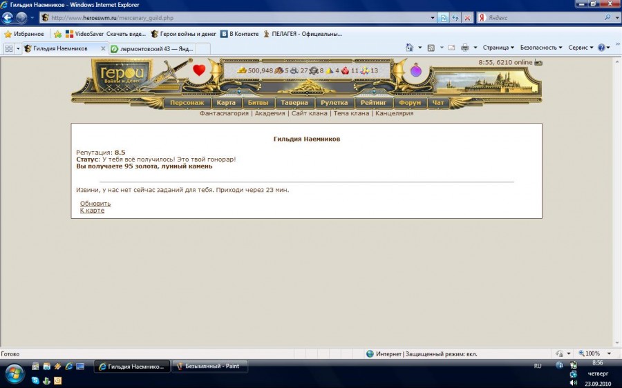Click the browser back arrow button
The width and height of the screenshot is (622, 388).
click(x=9, y=18)
